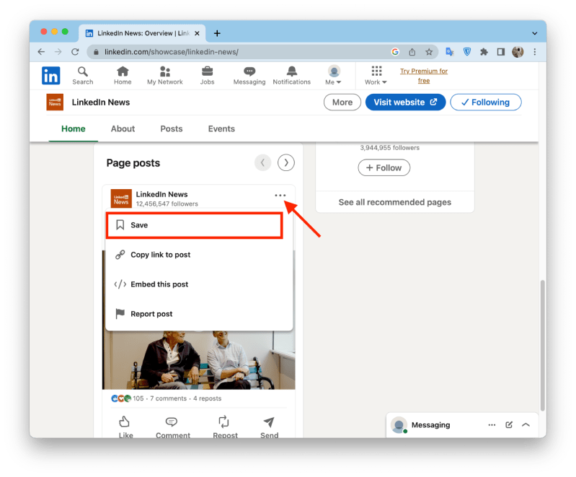Click the post's LinkedIn News logo thumbnail
The width and height of the screenshot is (576, 477).
coord(121,198)
